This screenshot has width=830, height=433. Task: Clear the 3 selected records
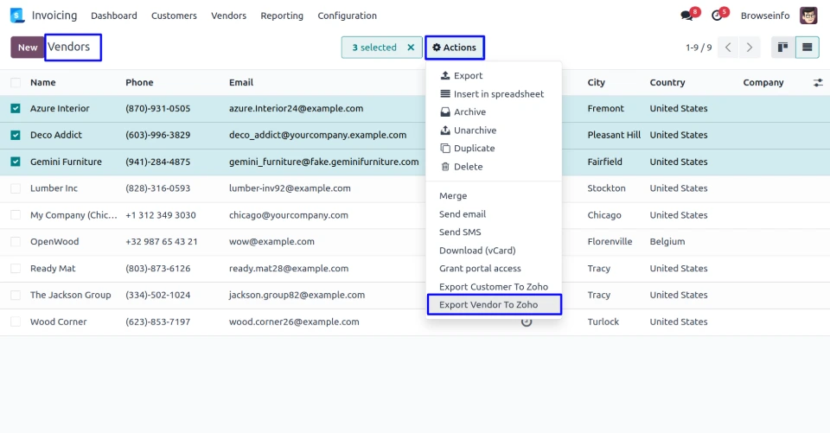tap(412, 48)
